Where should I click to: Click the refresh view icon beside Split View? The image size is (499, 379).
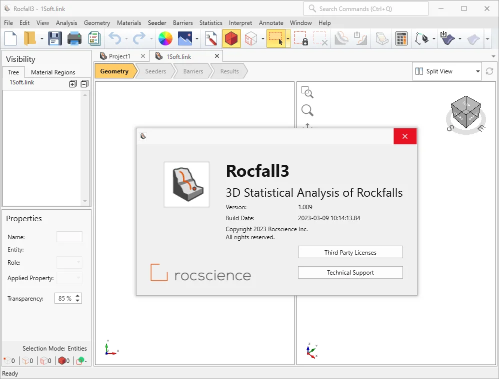pos(489,71)
